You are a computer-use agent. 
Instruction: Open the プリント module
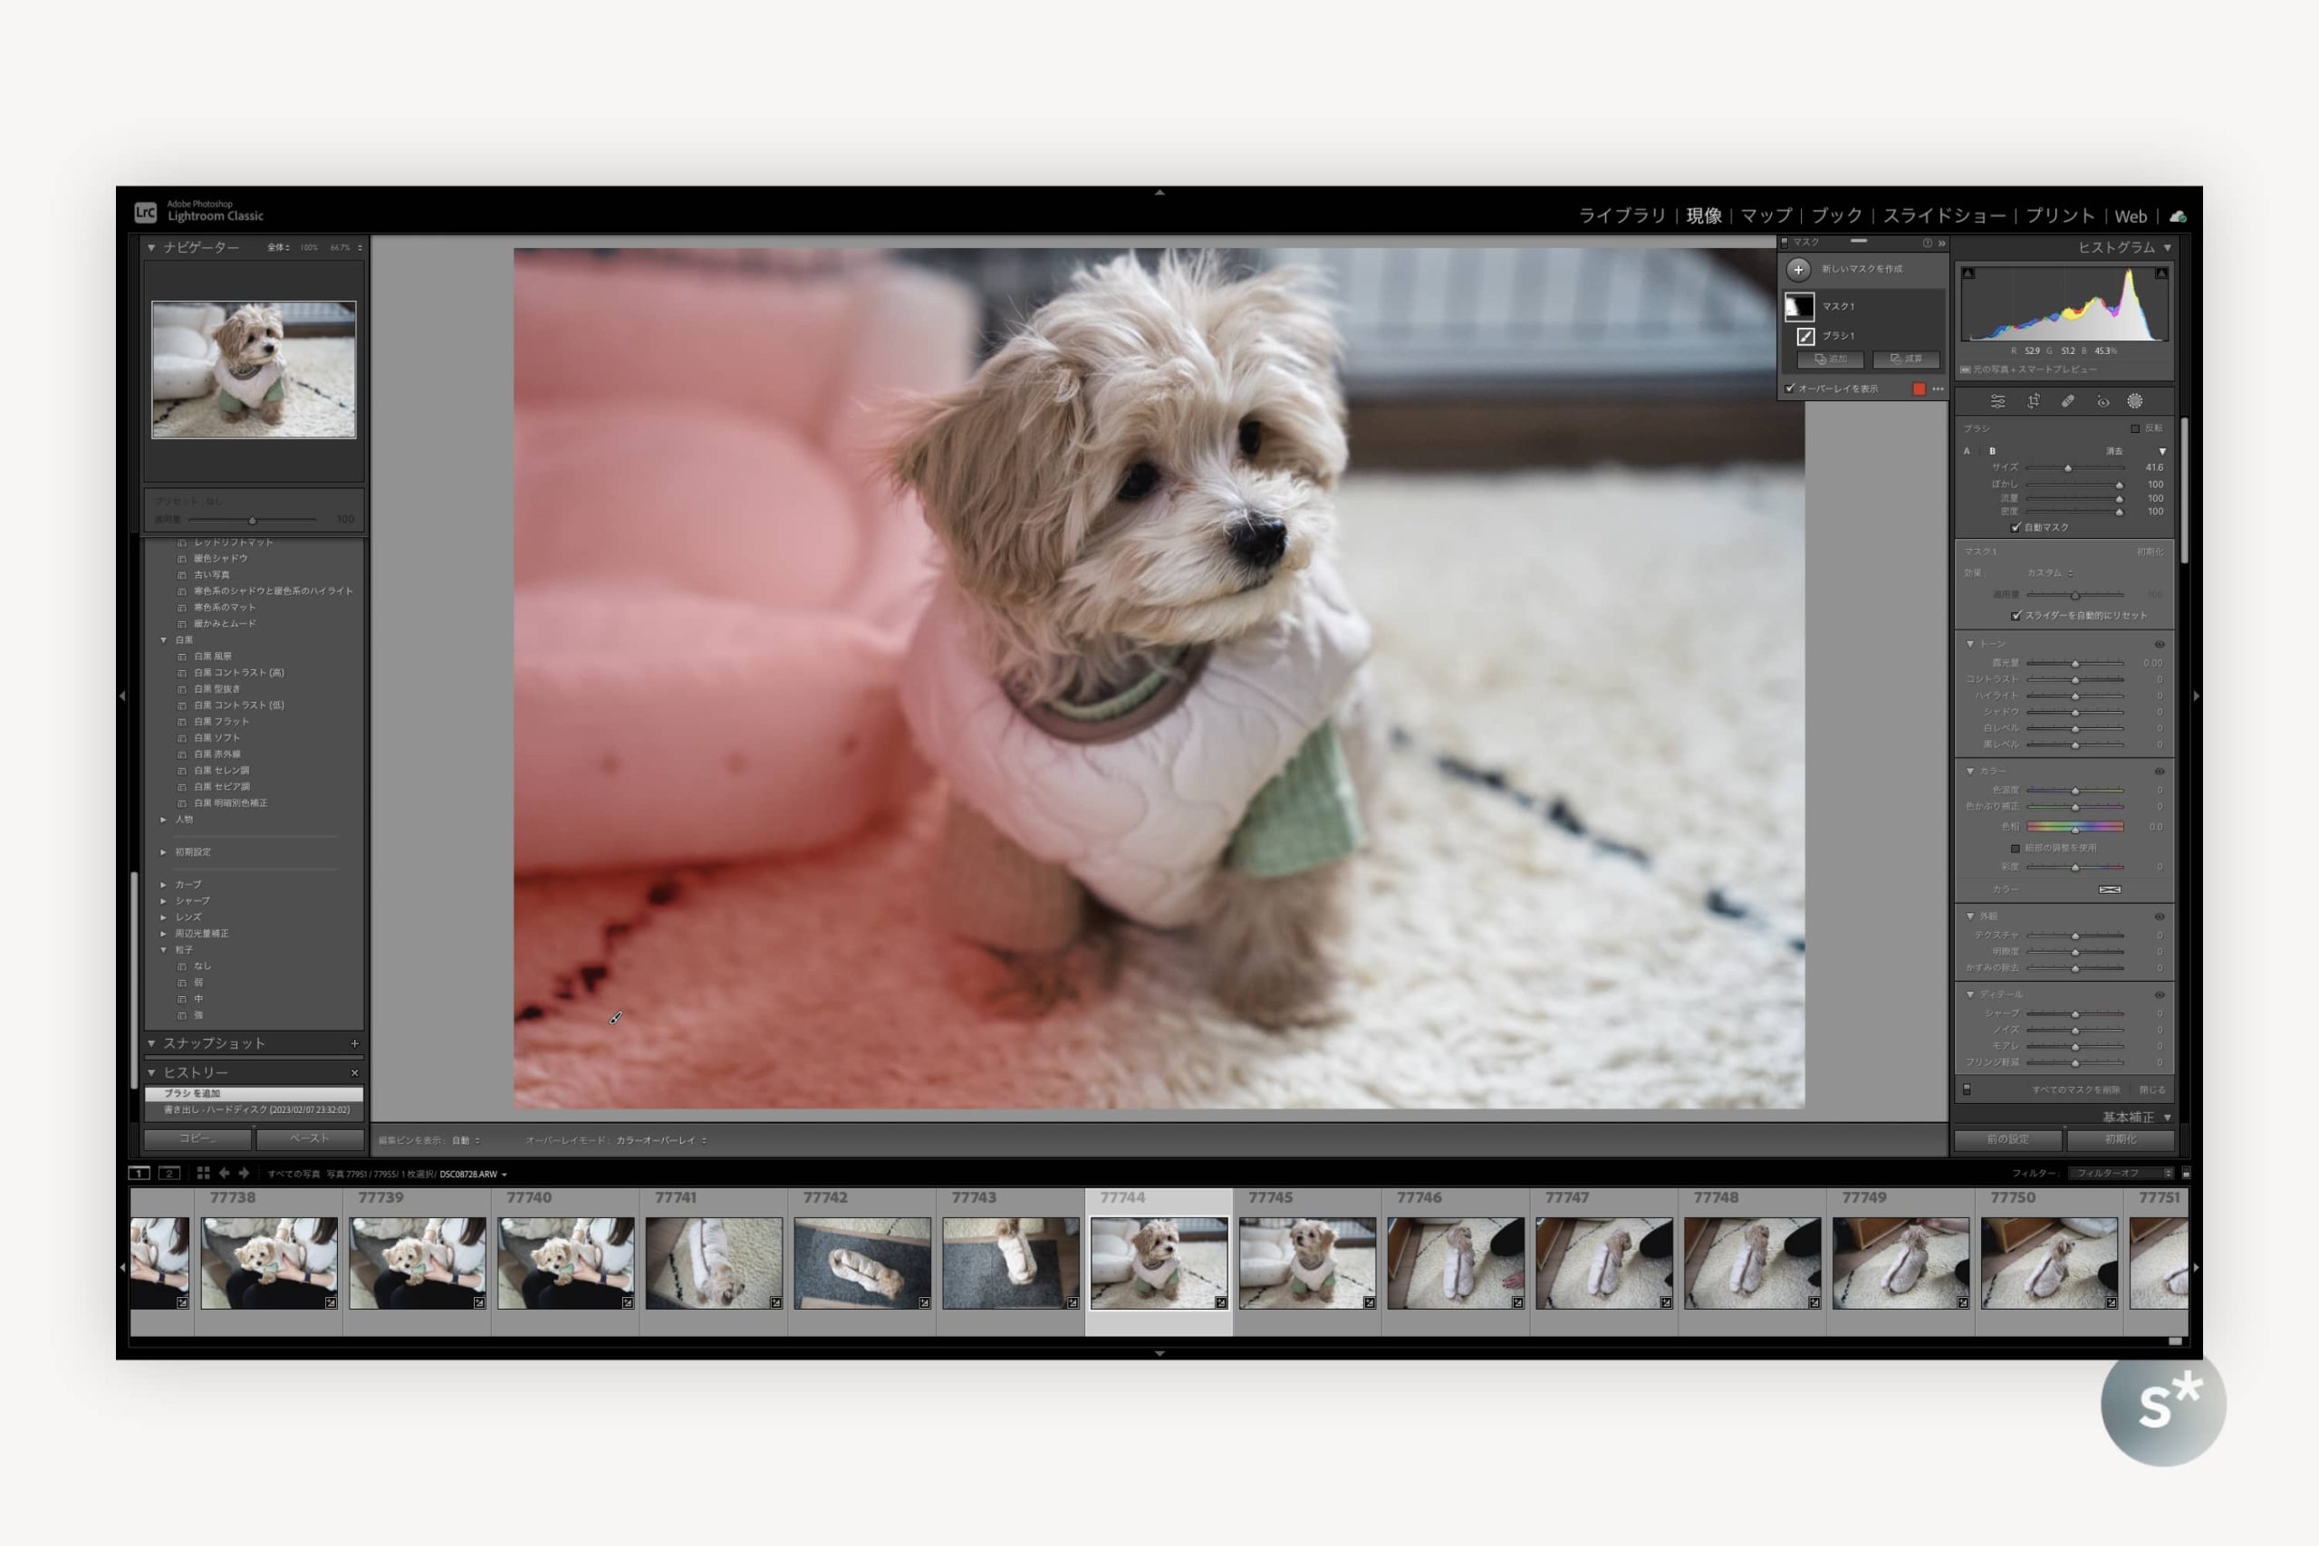click(2060, 216)
